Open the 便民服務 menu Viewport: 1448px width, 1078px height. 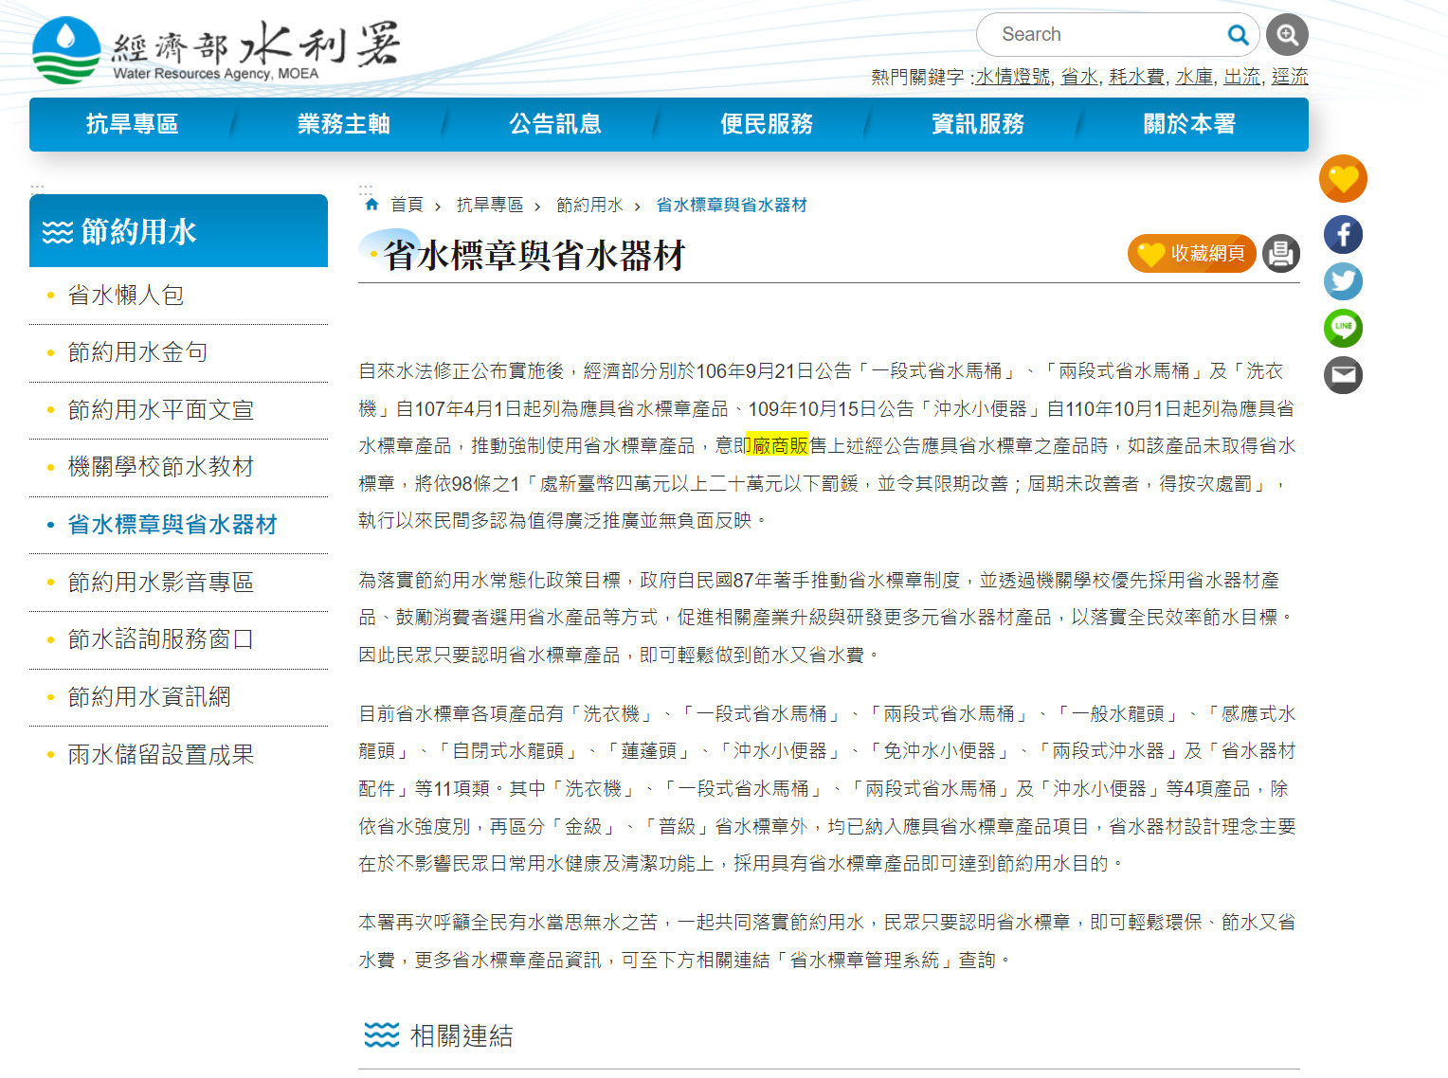(x=767, y=124)
